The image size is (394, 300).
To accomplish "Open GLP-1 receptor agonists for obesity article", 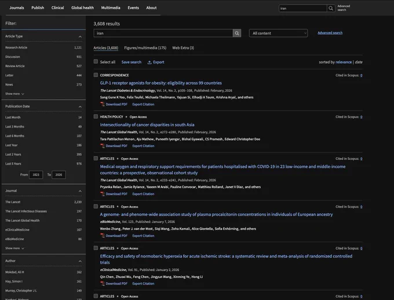I will (x=161, y=83).
